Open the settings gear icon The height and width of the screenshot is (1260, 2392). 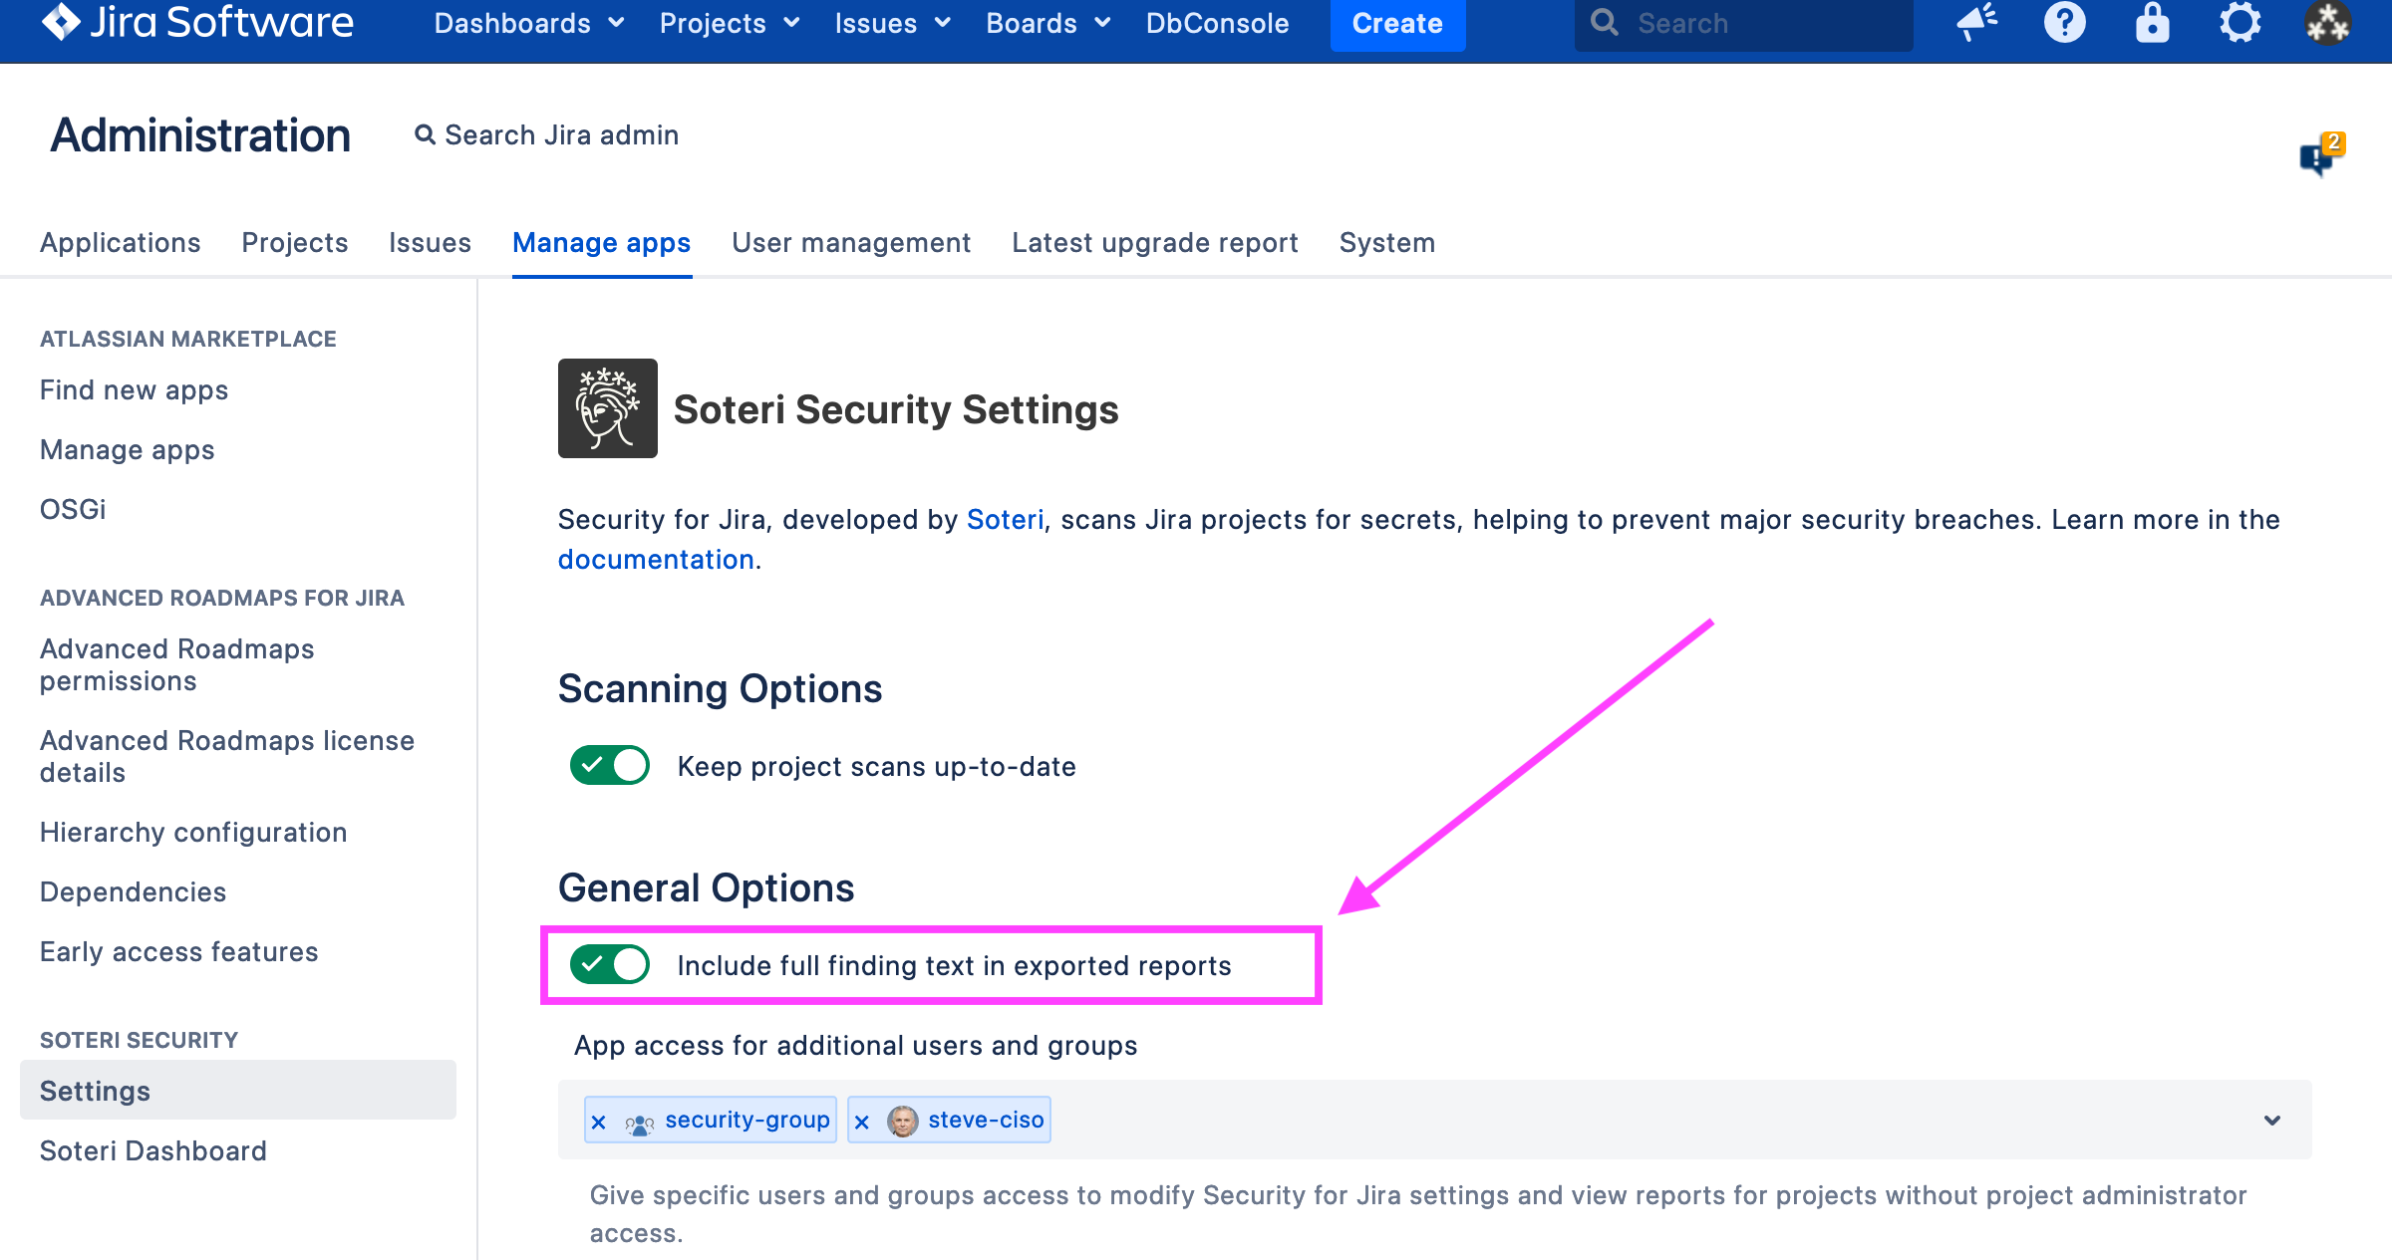click(2240, 22)
